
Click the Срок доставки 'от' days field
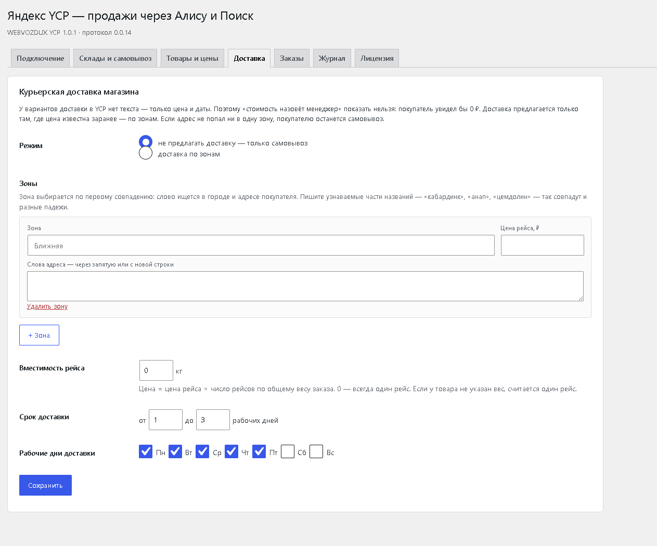(165, 420)
